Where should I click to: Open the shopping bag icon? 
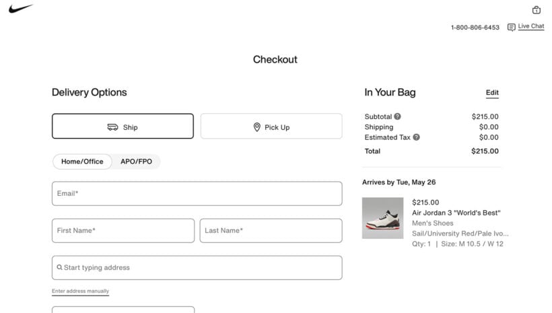(x=536, y=10)
